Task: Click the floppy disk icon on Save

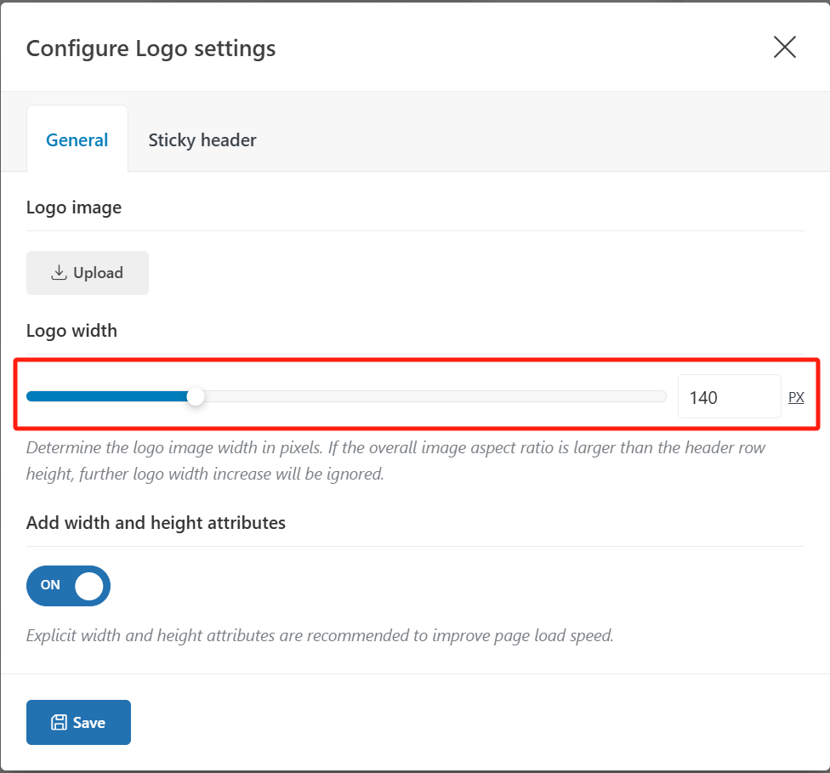Action: point(60,723)
